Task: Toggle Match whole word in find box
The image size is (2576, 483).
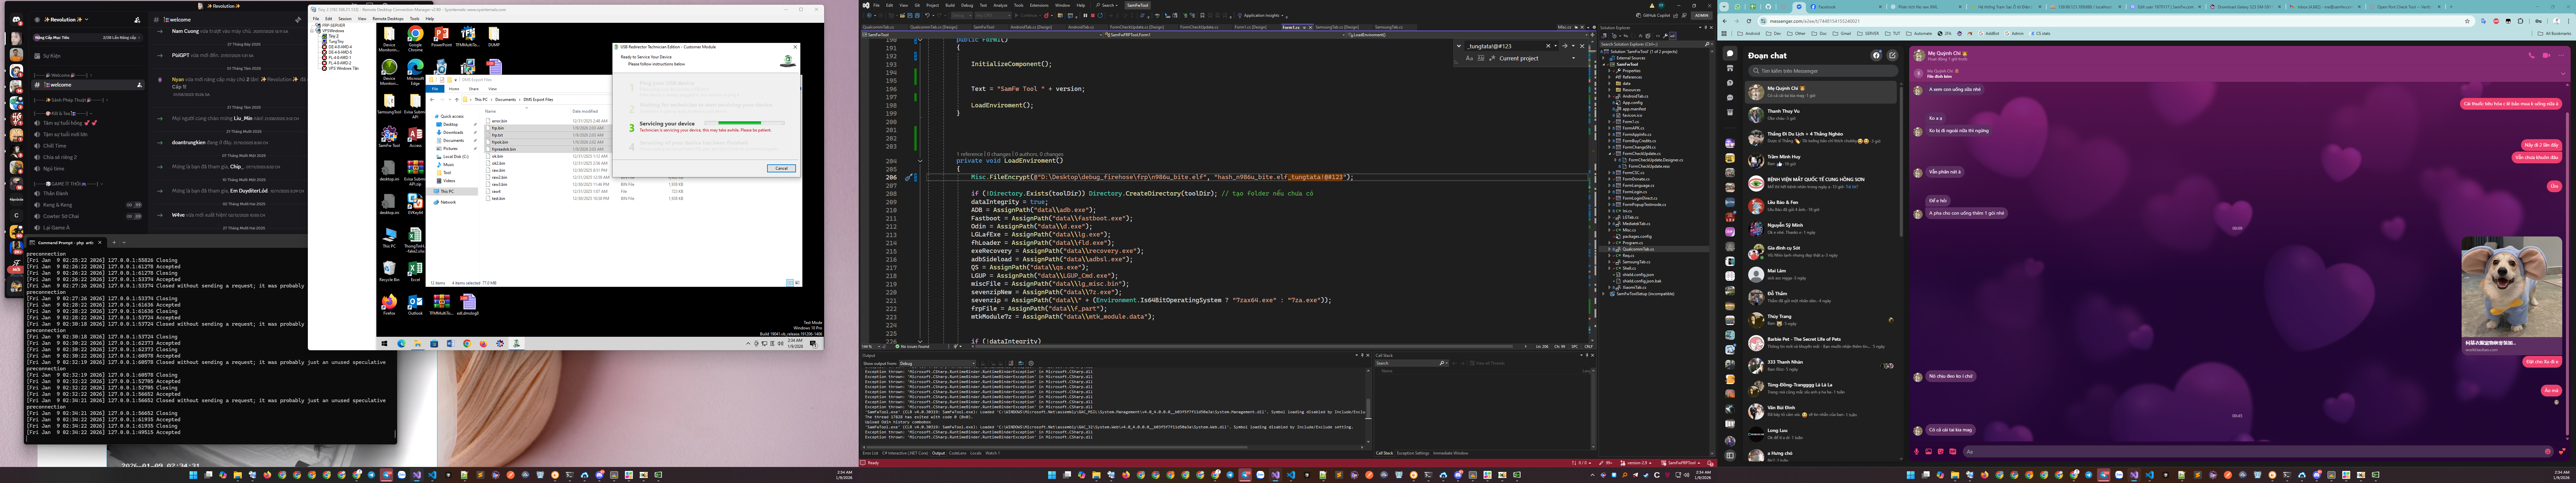Action: (1481, 58)
